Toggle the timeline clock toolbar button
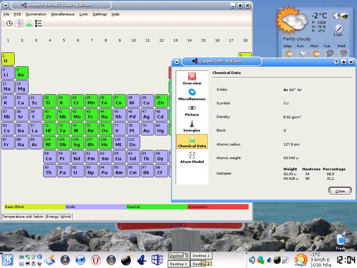 (9, 23)
